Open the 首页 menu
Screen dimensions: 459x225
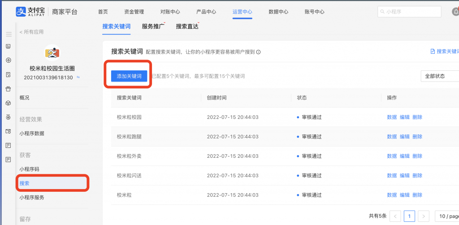(103, 12)
